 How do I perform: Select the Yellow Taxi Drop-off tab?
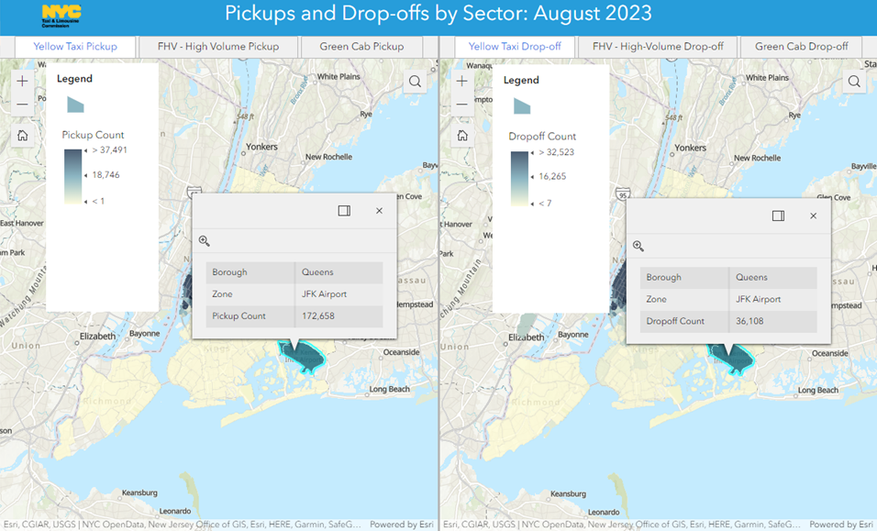(x=515, y=47)
